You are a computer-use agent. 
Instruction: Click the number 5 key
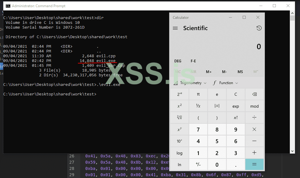pyautogui.click(x=217, y=141)
